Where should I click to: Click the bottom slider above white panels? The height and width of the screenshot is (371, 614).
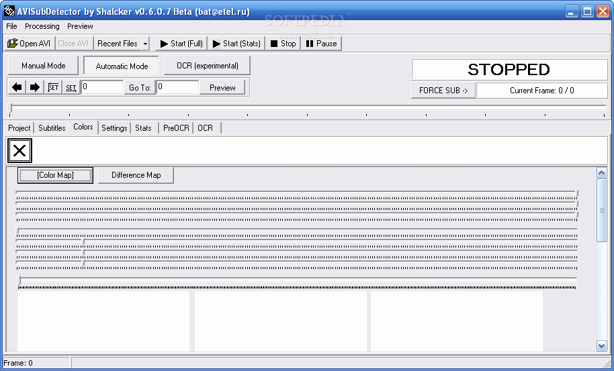(x=297, y=280)
